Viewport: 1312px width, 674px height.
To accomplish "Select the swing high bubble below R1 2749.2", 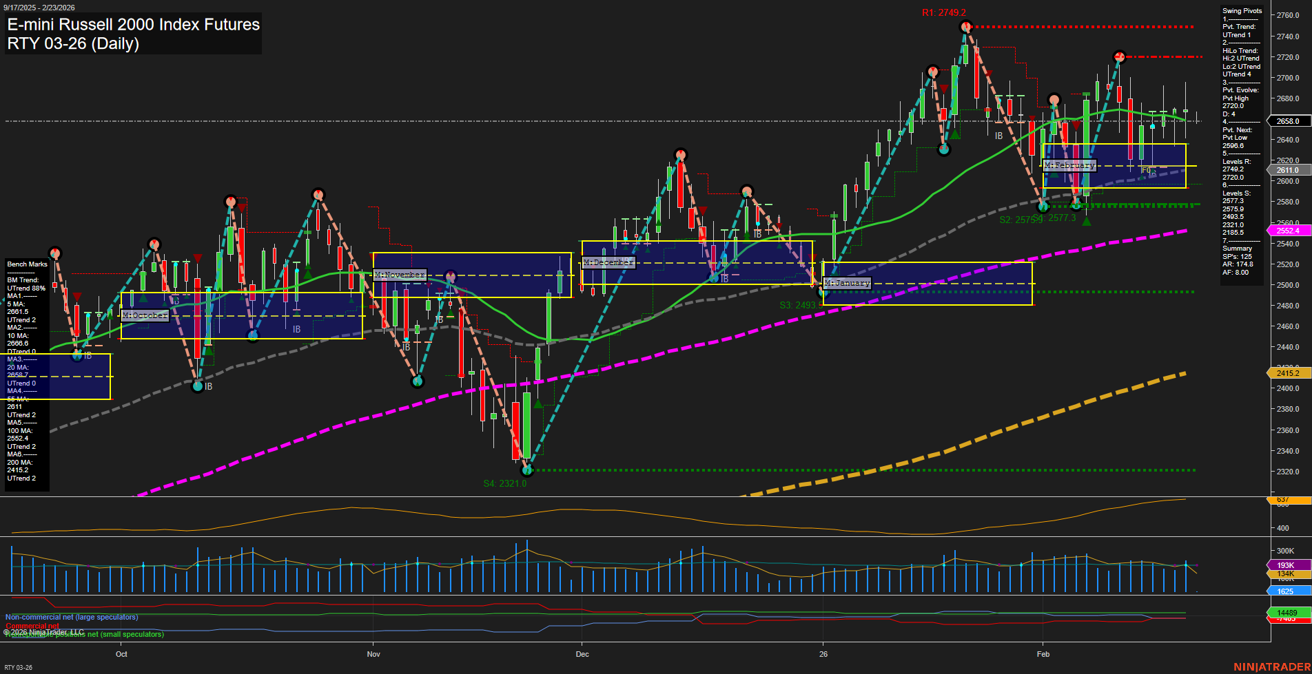I will [965, 26].
